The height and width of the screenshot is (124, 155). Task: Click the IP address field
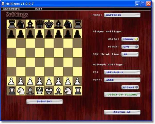point(122,72)
